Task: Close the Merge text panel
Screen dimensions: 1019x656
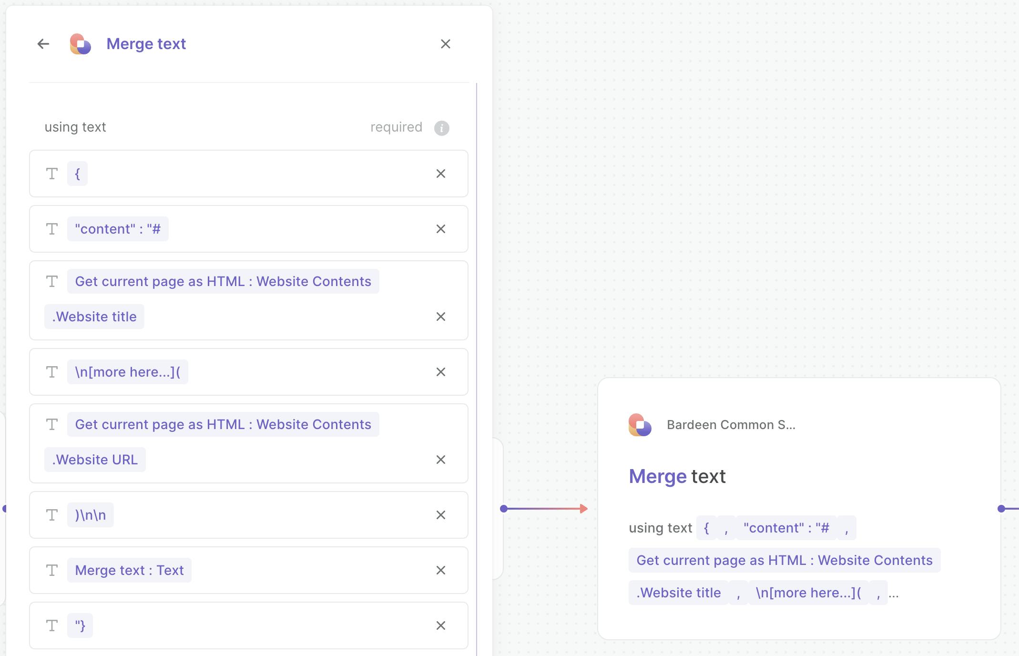Action: tap(446, 44)
